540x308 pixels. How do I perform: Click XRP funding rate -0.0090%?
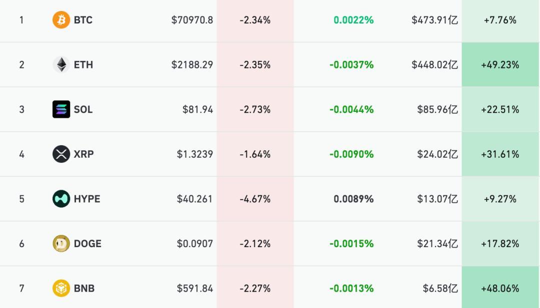(351, 154)
